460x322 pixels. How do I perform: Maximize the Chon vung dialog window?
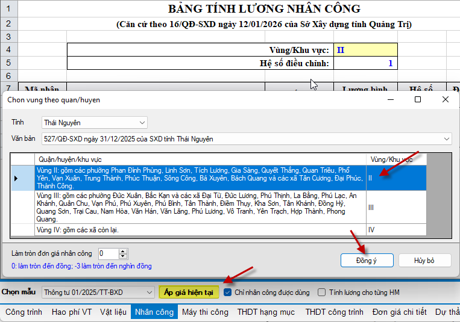point(417,99)
